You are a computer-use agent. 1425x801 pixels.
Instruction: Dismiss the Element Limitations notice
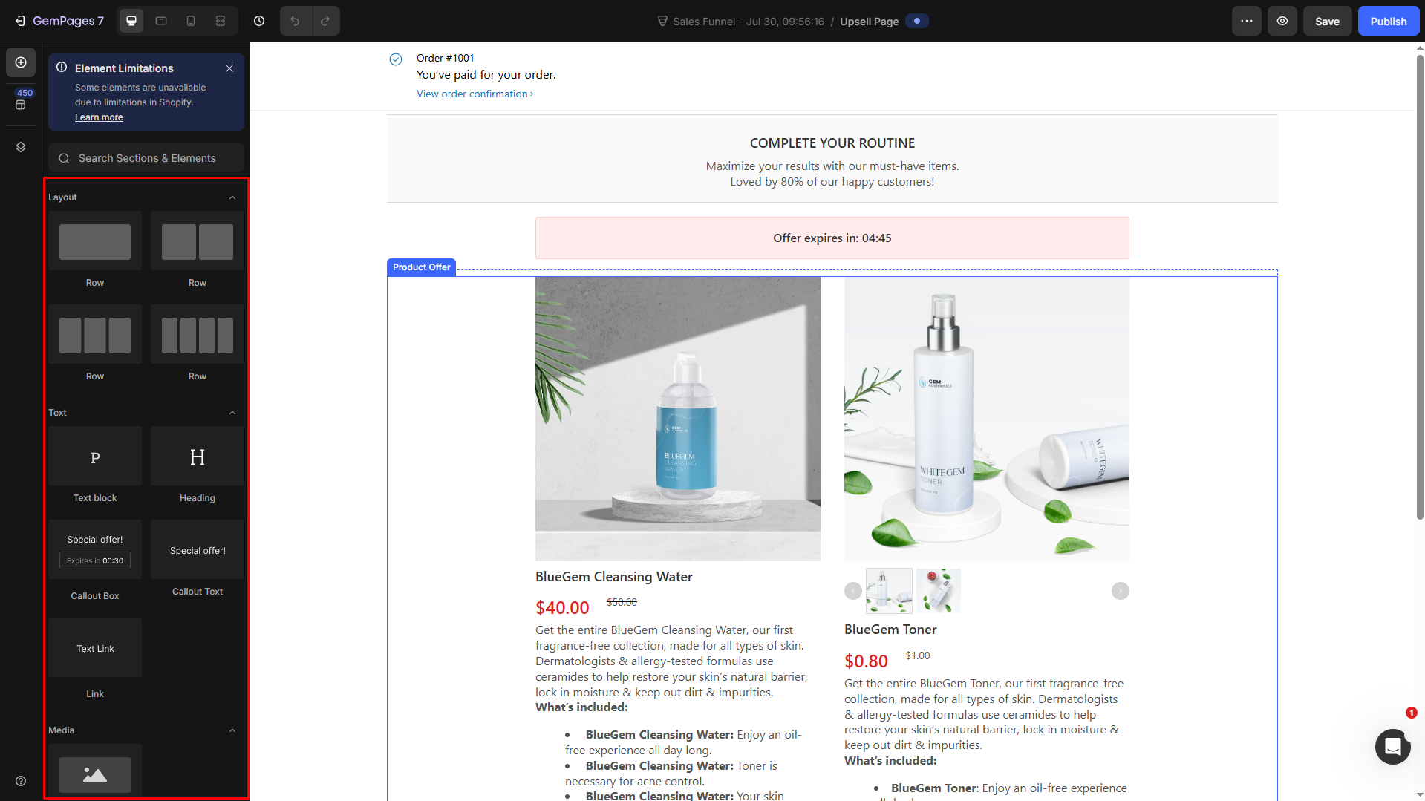coord(229,68)
